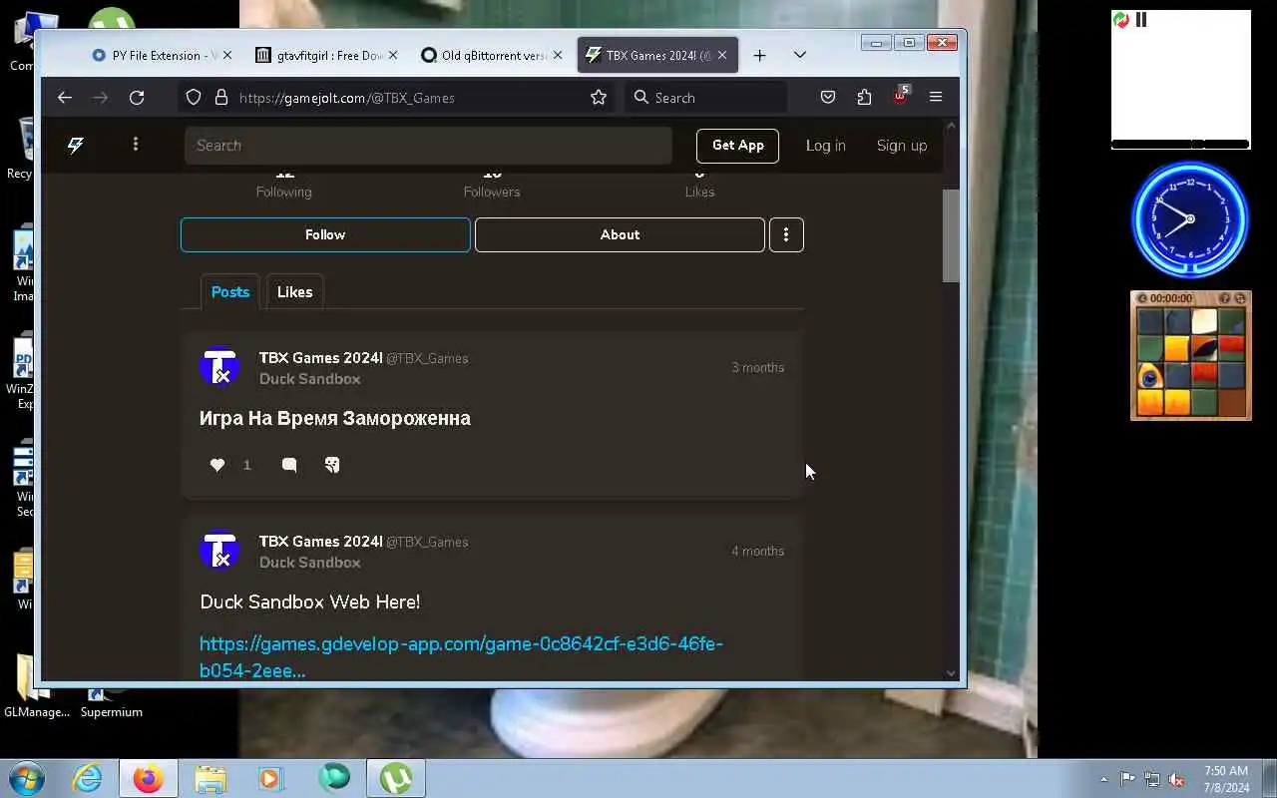Click the 4 months timestamp
Screen dimensions: 1277x798
[x=758, y=551]
